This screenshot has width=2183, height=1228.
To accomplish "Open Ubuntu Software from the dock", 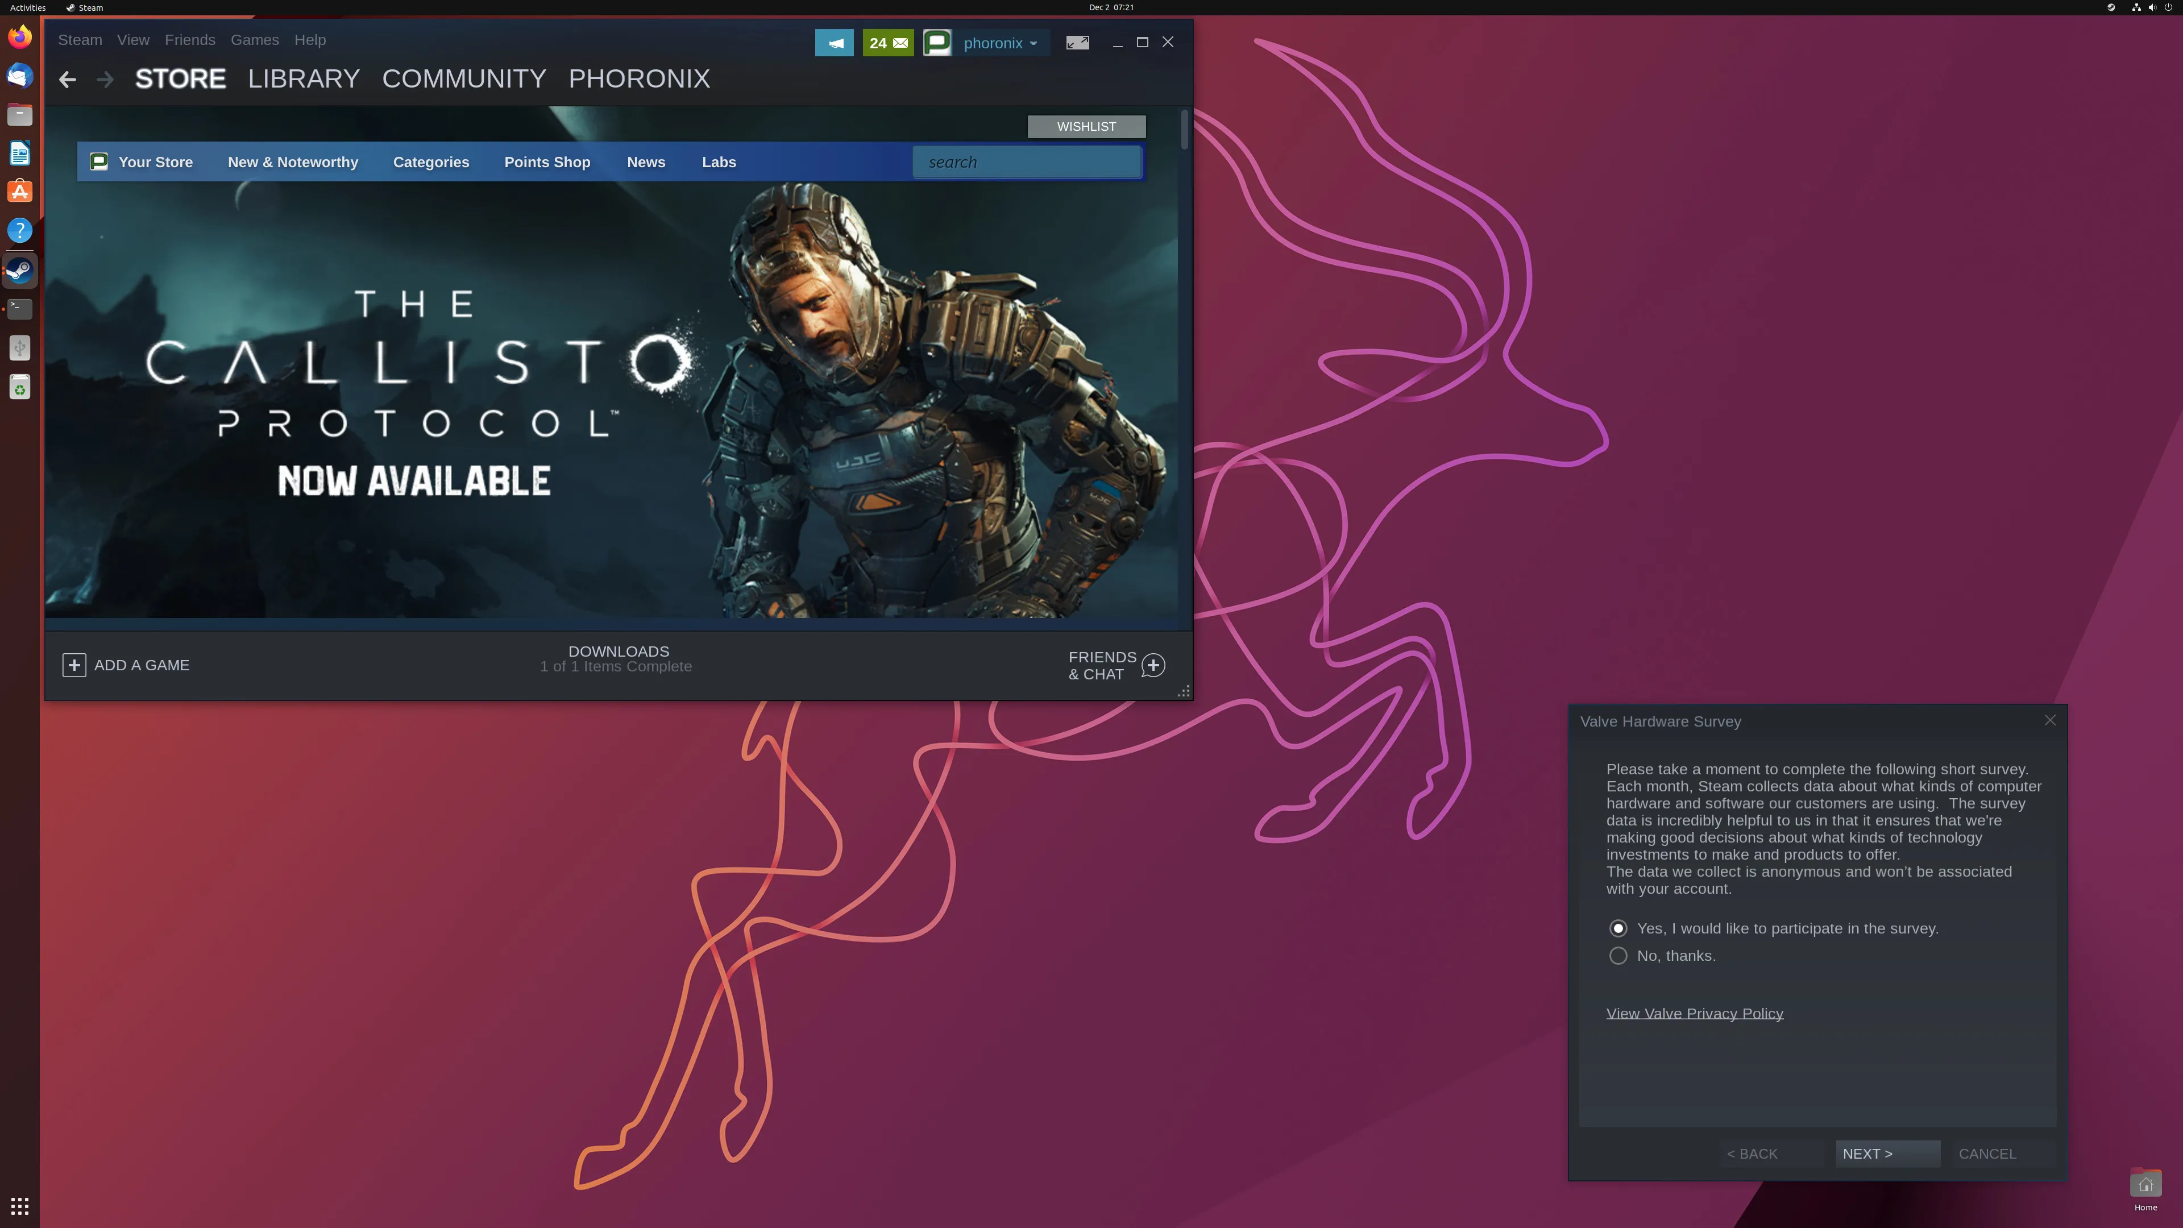I will (19, 192).
